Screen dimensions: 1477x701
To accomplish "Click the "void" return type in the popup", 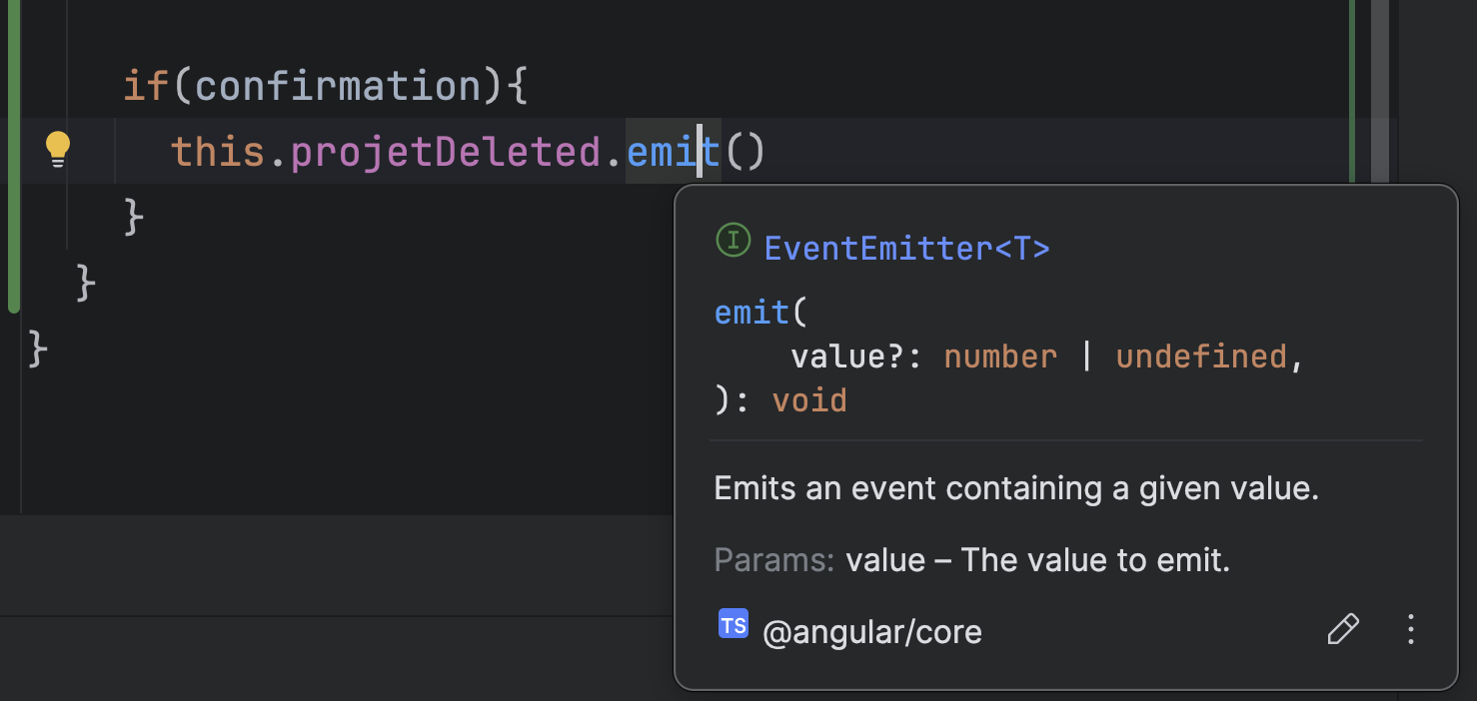I will 809,400.
